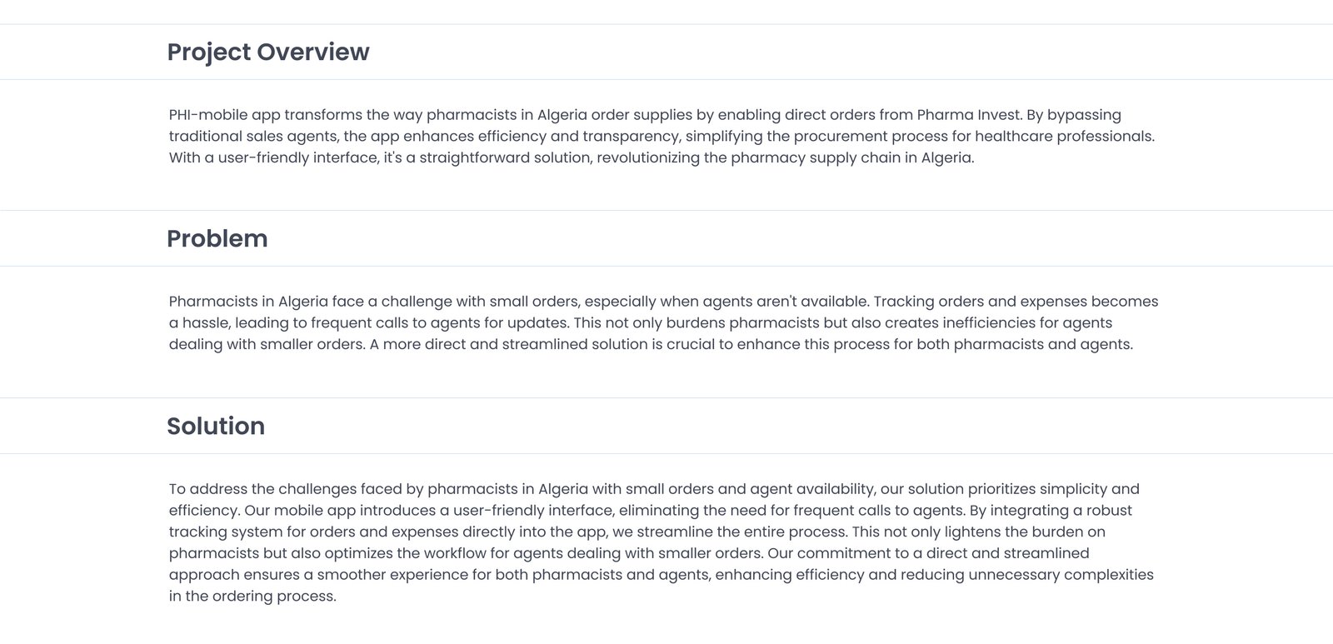Click the phrase "traditional sales agents"
Viewport: 1333px width, 644px height.
click(x=252, y=137)
